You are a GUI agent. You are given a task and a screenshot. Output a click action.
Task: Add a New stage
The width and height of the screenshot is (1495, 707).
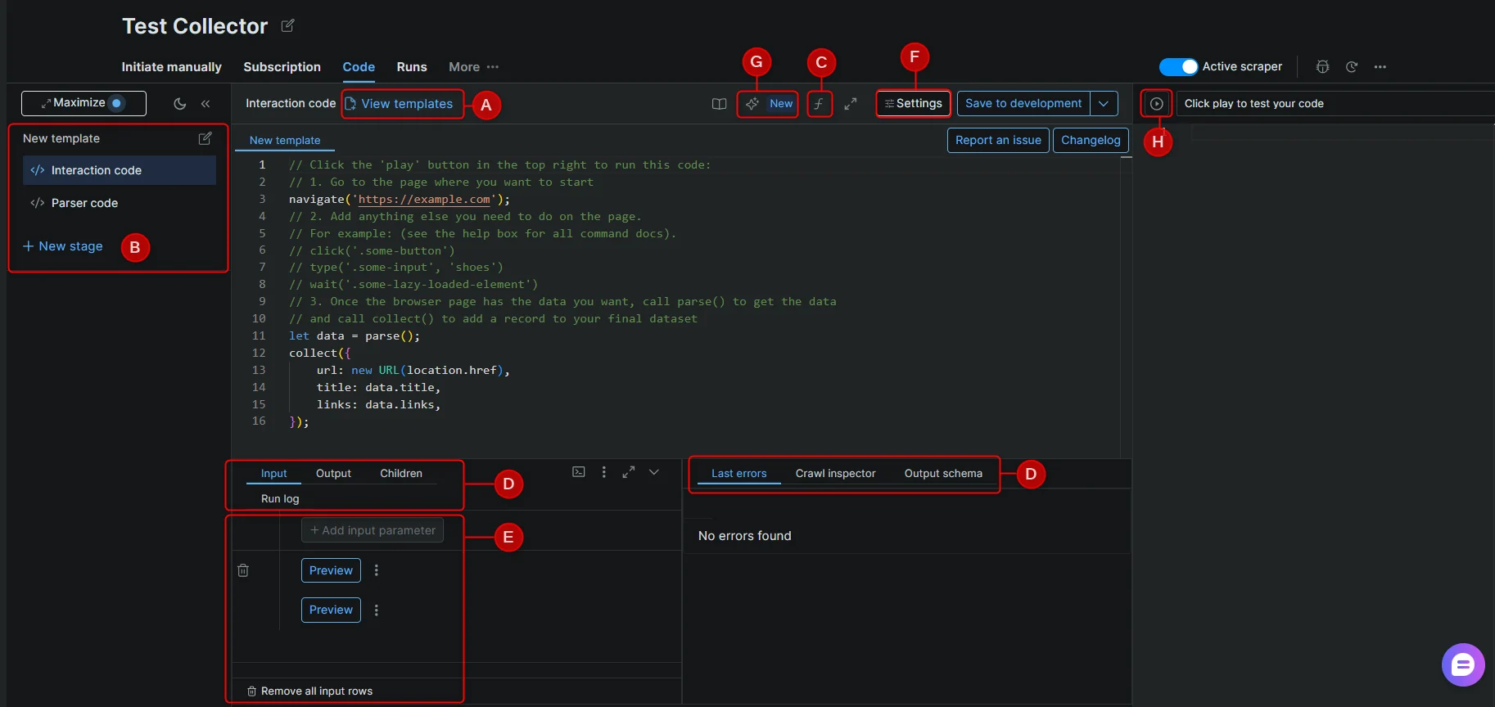click(63, 246)
